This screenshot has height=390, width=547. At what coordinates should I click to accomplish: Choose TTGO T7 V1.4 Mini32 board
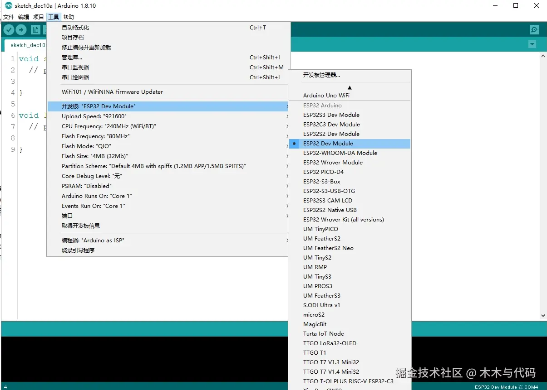point(350,372)
